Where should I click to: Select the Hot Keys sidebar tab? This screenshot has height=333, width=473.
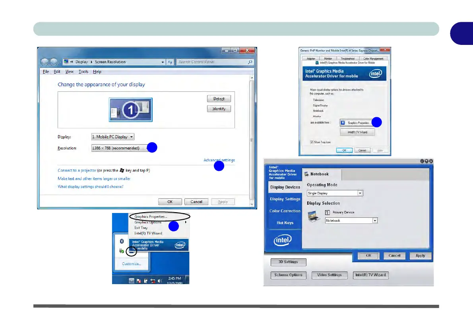(x=285, y=223)
